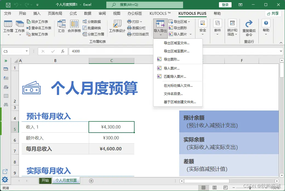285x191 pixels.
Task: Toggle the ribbon display options button
Action: coord(241,5)
